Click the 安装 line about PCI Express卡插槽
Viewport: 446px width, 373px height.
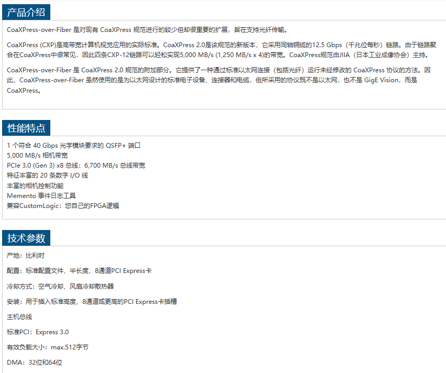[x=92, y=301]
